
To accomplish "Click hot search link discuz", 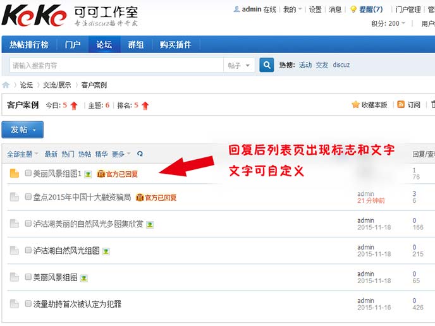I will click(x=341, y=65).
